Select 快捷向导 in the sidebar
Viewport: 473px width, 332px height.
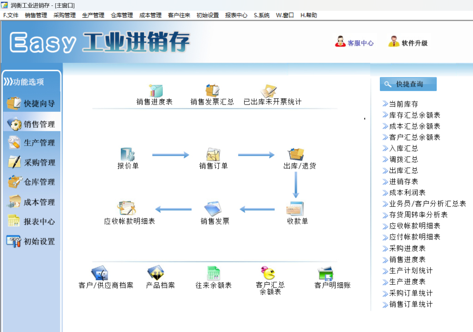(x=32, y=103)
